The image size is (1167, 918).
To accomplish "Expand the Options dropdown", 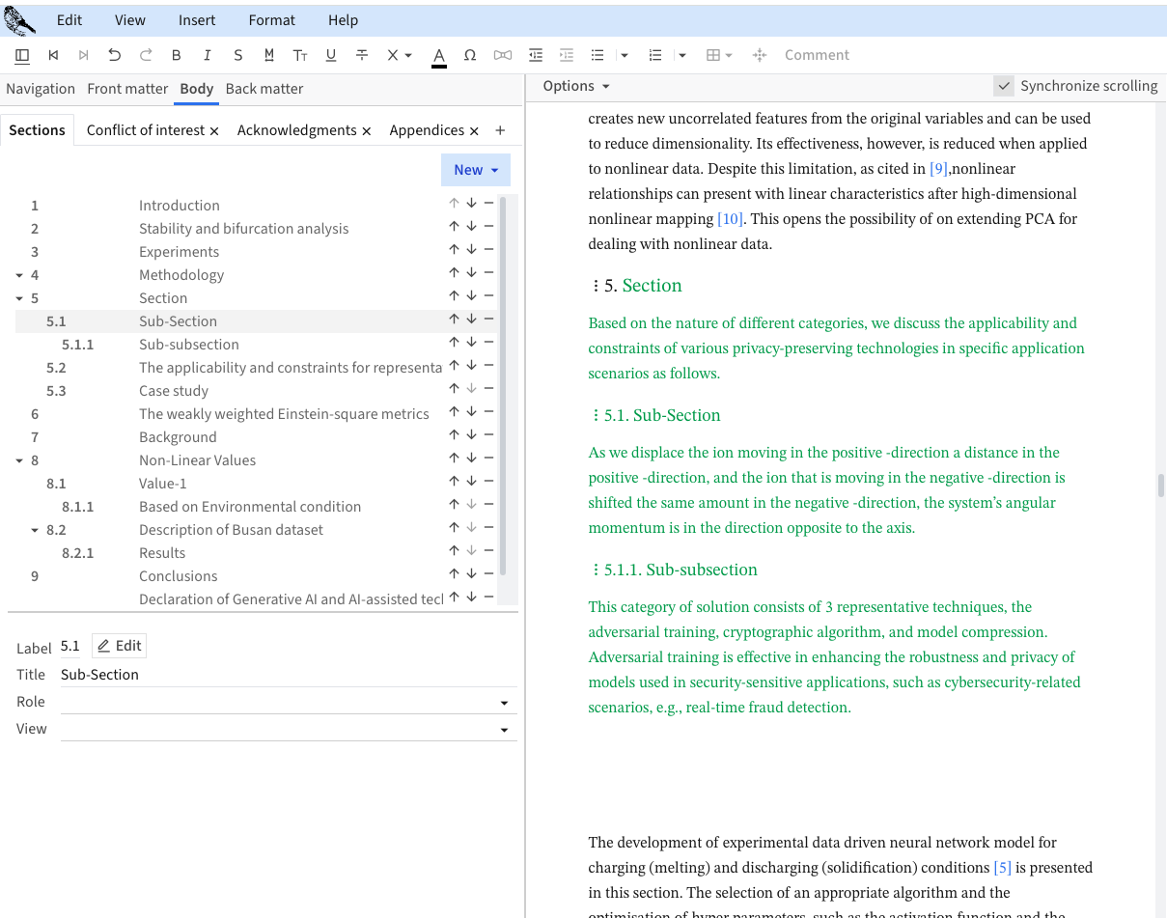I will coord(576,86).
